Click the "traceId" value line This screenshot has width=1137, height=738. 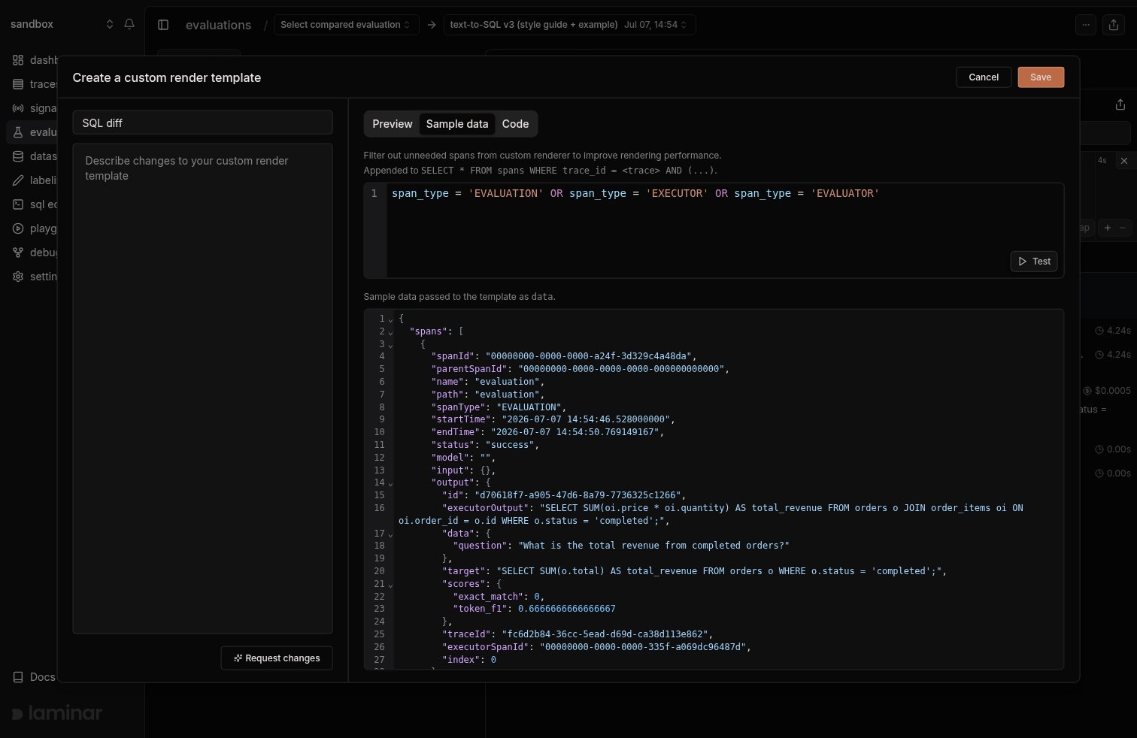click(578, 634)
